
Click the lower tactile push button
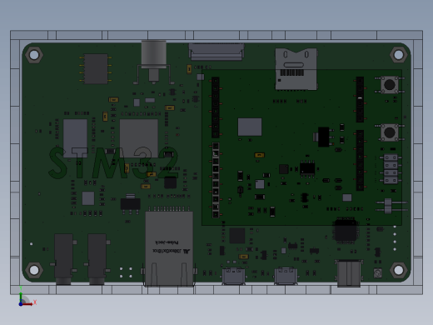pyautogui.click(x=390, y=132)
